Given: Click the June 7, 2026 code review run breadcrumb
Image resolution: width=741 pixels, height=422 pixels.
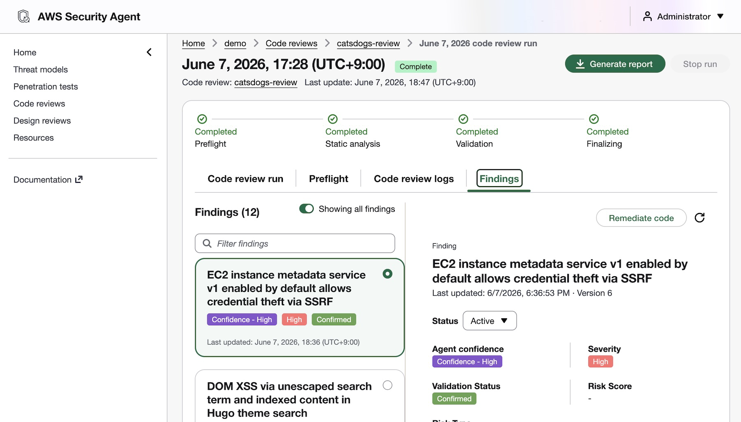Looking at the screenshot, I should tap(478, 43).
